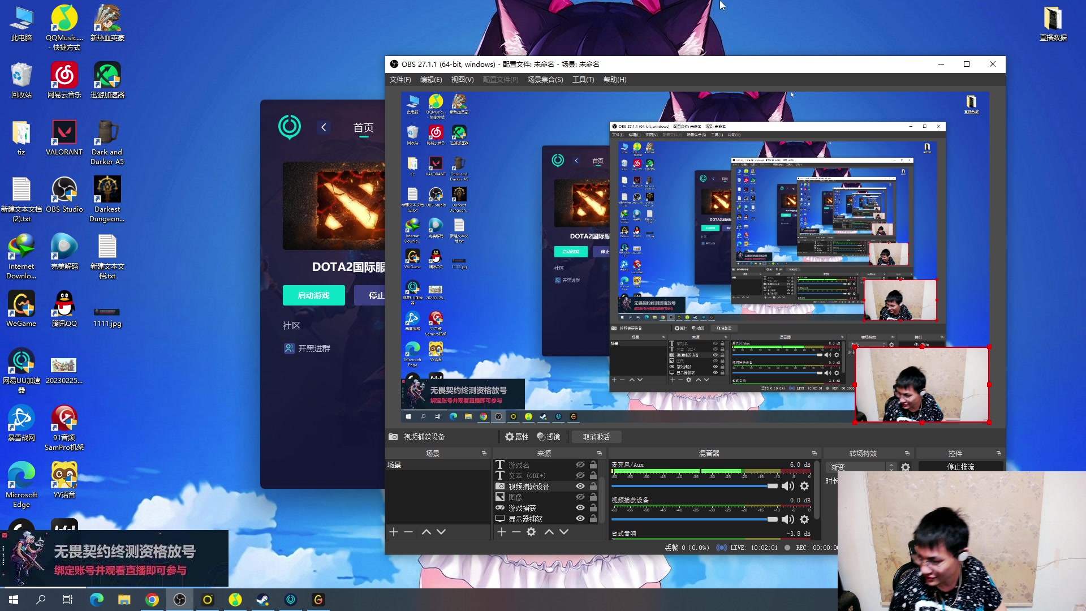Mute the 麦克风/Aux audio speaker icon
Image resolution: width=1086 pixels, height=611 pixels.
click(787, 486)
